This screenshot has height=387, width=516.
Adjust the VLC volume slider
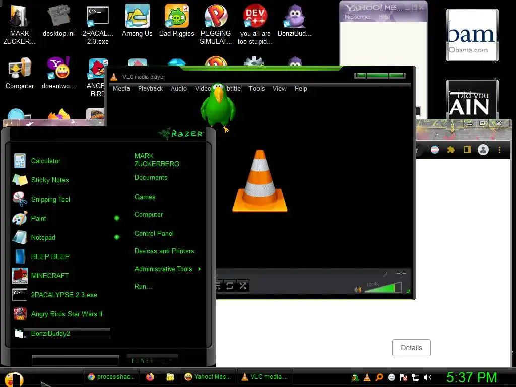point(383,288)
